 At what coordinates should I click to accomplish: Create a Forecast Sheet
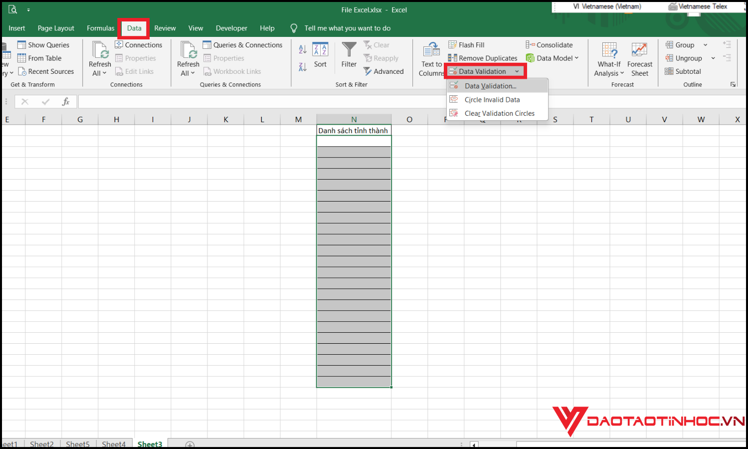tap(639, 57)
